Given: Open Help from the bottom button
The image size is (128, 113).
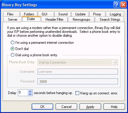Looking at the screenshot, I should point(114,107).
